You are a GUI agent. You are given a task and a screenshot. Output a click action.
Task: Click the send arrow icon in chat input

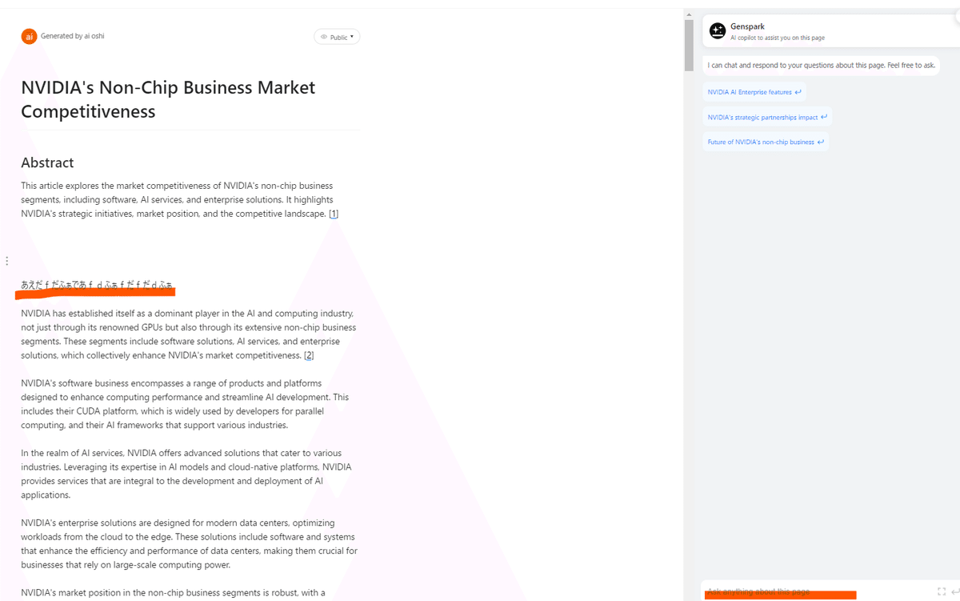pyautogui.click(x=954, y=591)
